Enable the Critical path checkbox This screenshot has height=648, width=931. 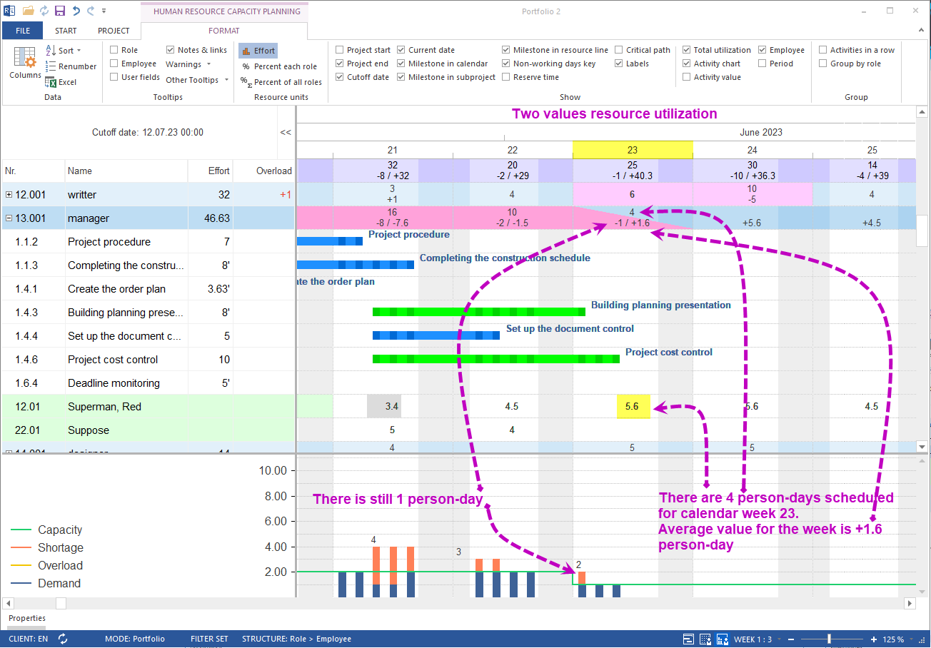(x=618, y=49)
